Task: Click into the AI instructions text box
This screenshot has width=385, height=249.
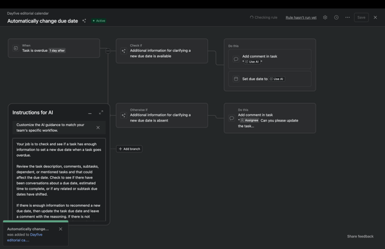Action: tap(59, 179)
